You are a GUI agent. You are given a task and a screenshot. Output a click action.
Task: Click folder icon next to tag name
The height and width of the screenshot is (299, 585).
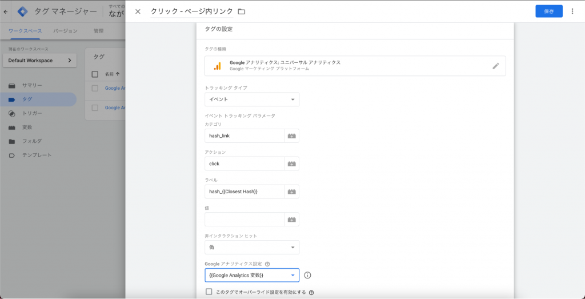(242, 11)
